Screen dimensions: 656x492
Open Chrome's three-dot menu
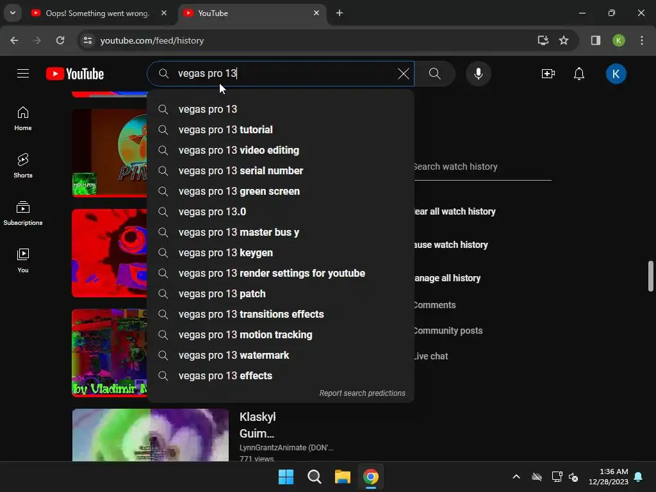pos(642,40)
